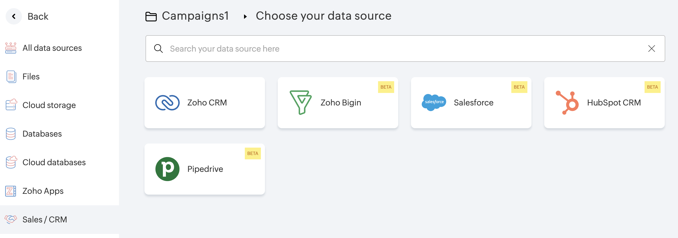The image size is (678, 238).
Task: Focus the data source search field
Action: tap(395, 49)
